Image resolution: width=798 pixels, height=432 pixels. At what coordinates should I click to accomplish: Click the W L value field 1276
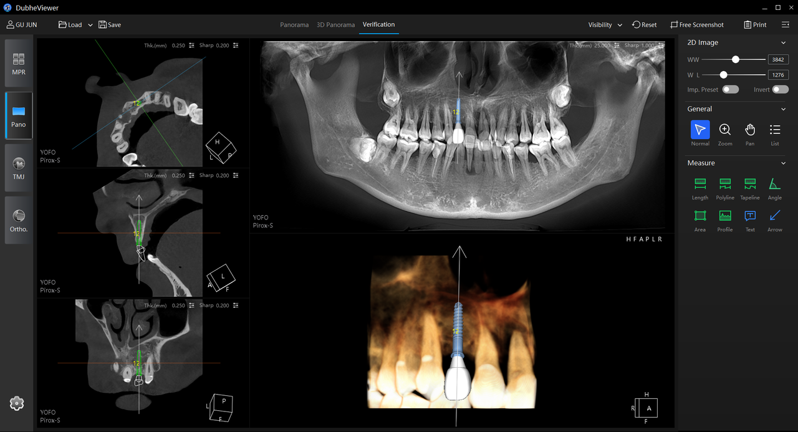(778, 75)
